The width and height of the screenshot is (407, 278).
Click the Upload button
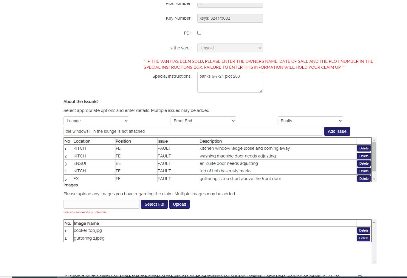(179, 204)
